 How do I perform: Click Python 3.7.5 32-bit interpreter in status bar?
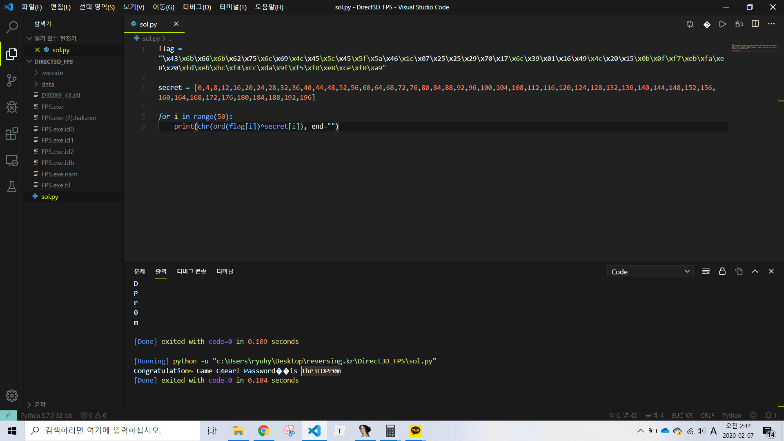(47, 415)
